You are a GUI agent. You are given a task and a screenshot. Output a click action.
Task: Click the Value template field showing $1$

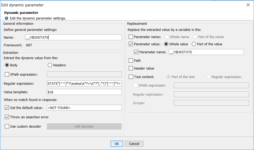pos(84,92)
